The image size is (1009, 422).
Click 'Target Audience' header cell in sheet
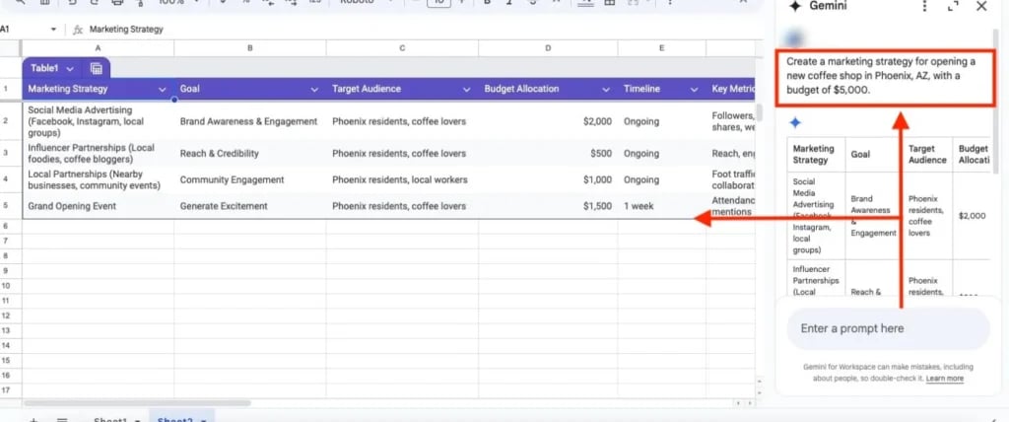[x=402, y=89]
